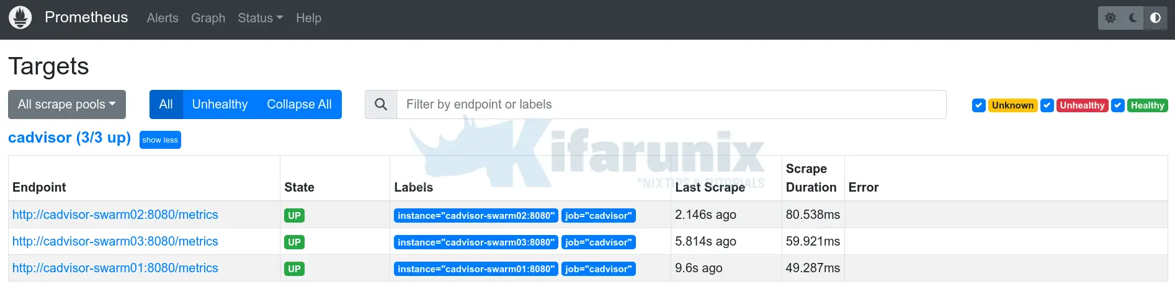Switch to dark theme moon icon
1175x302 pixels.
click(x=1133, y=18)
